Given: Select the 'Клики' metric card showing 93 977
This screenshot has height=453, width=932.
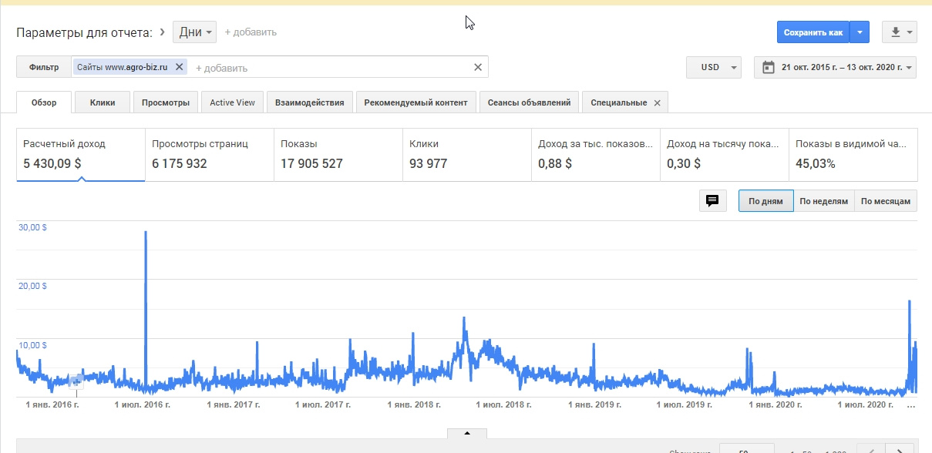Looking at the screenshot, I should pyautogui.click(x=467, y=155).
